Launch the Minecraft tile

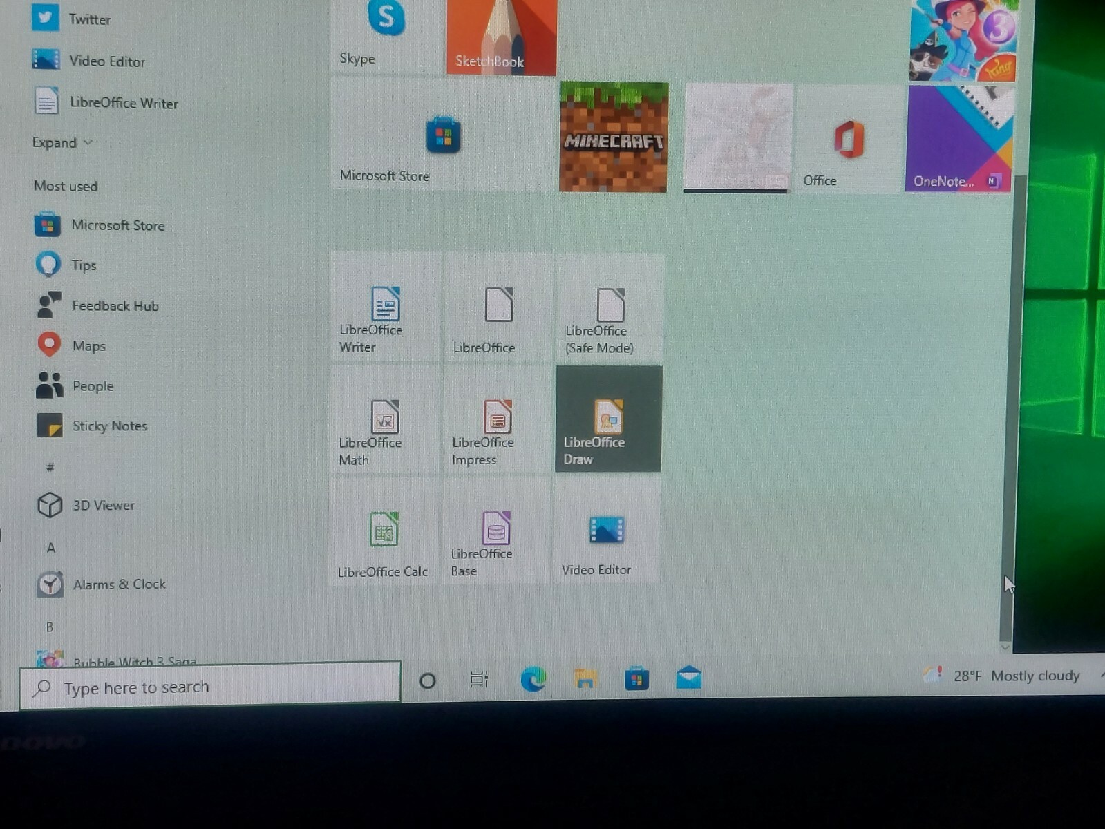coord(614,137)
